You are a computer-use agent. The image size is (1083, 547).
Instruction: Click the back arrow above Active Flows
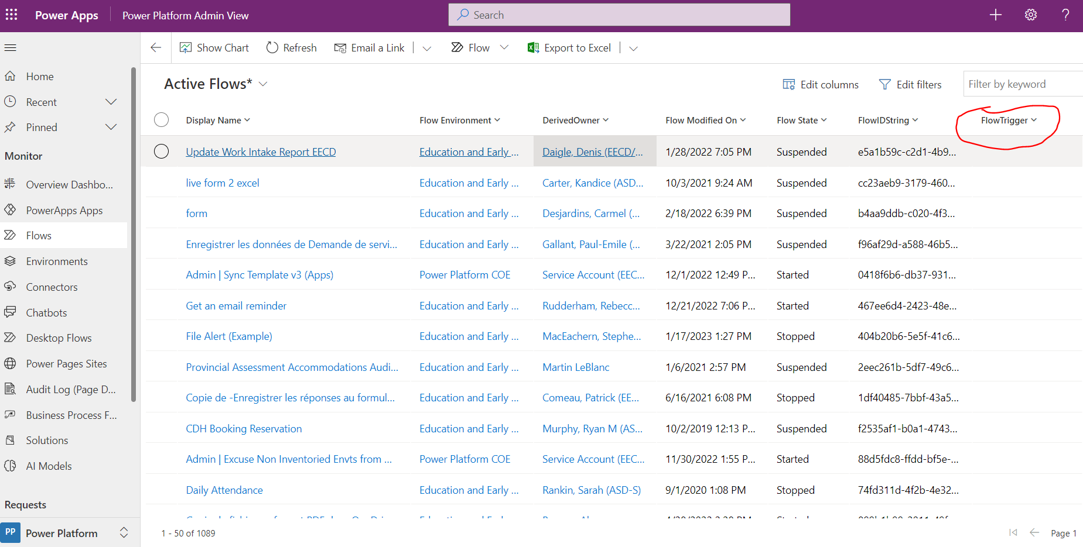click(x=155, y=47)
